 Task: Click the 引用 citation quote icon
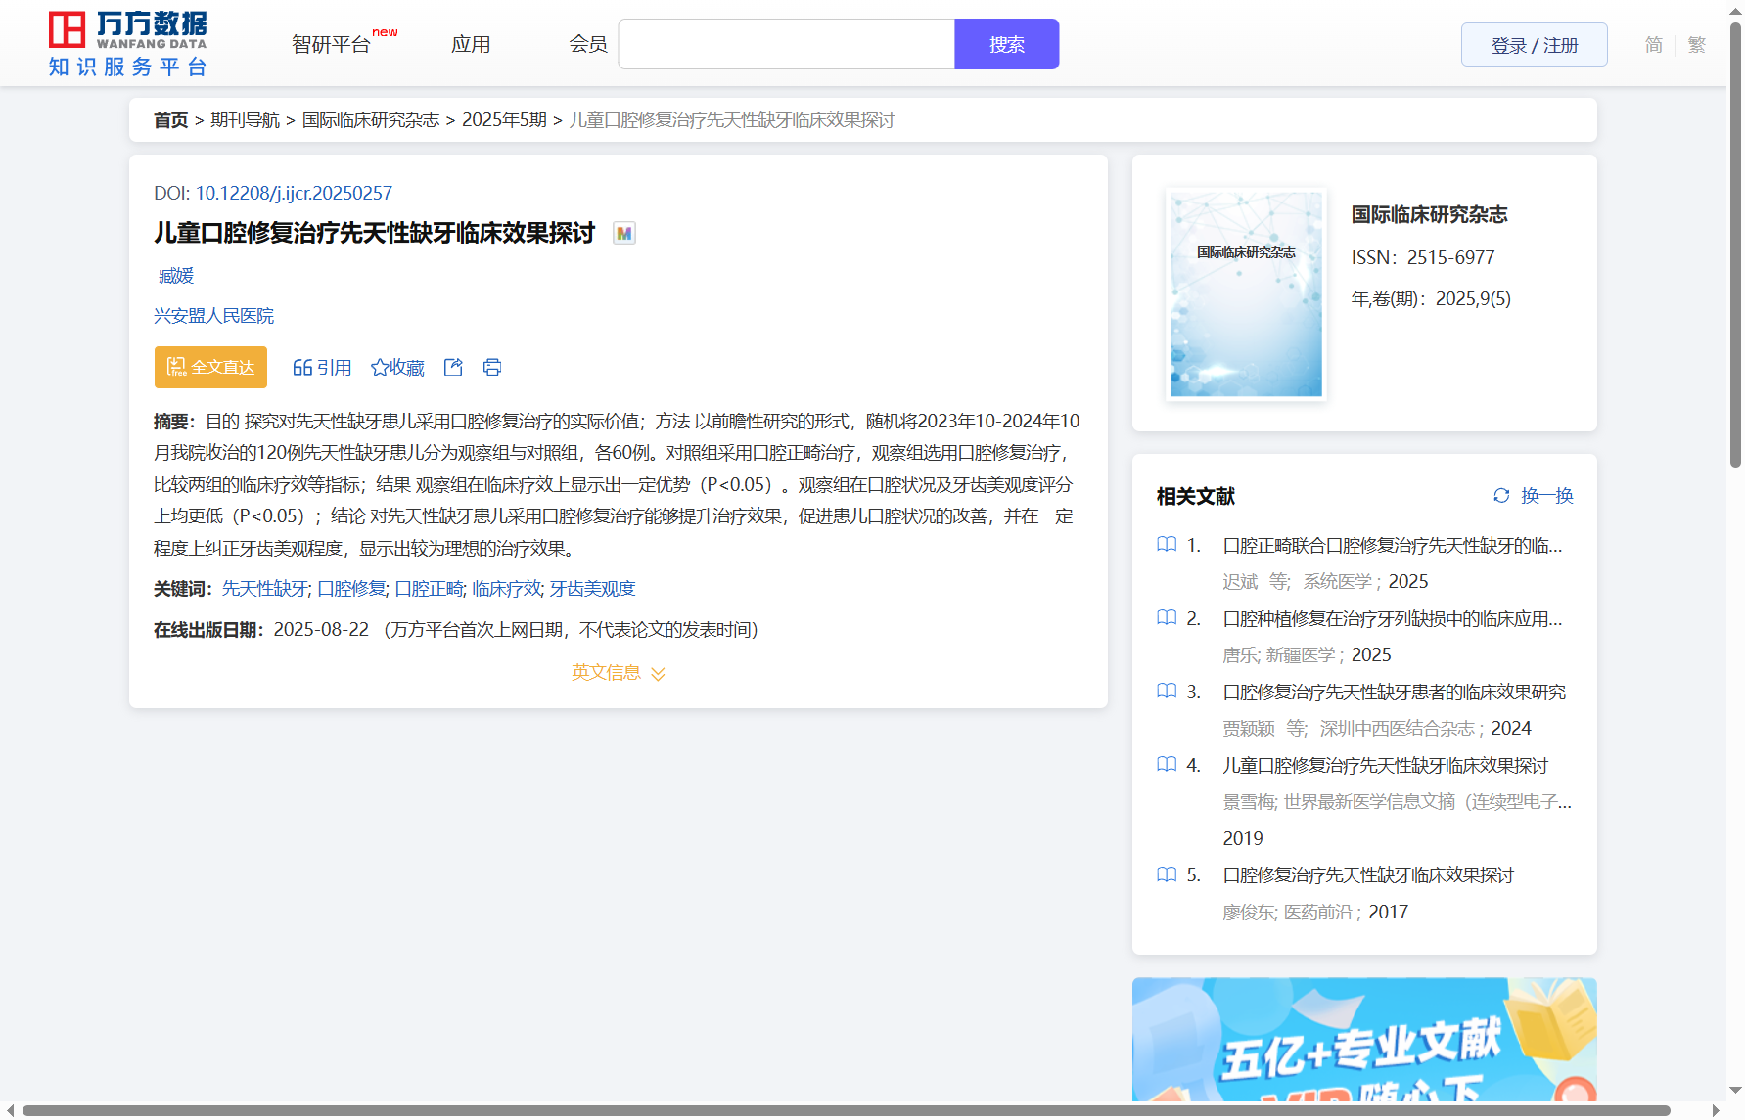(x=302, y=368)
